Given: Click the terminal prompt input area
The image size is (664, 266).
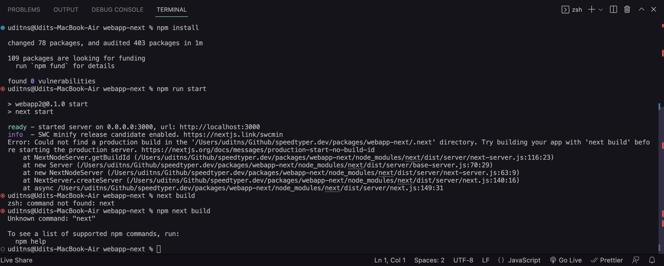Looking at the screenshot, I should point(159,249).
